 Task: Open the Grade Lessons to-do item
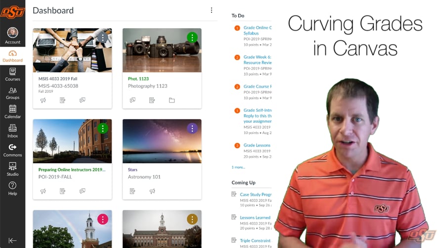tap(257, 145)
